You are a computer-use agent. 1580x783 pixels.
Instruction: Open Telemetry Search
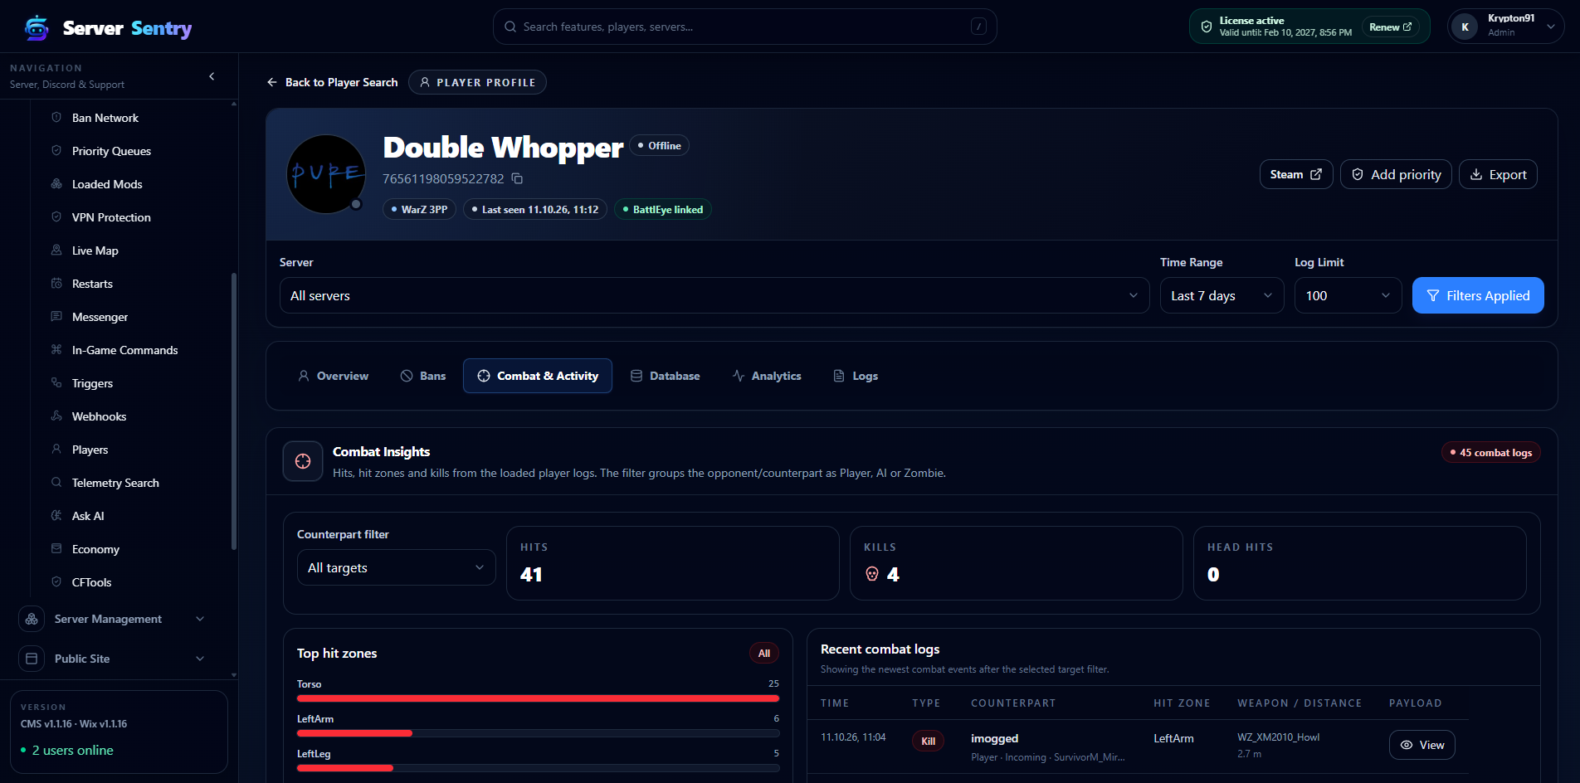[x=115, y=483]
